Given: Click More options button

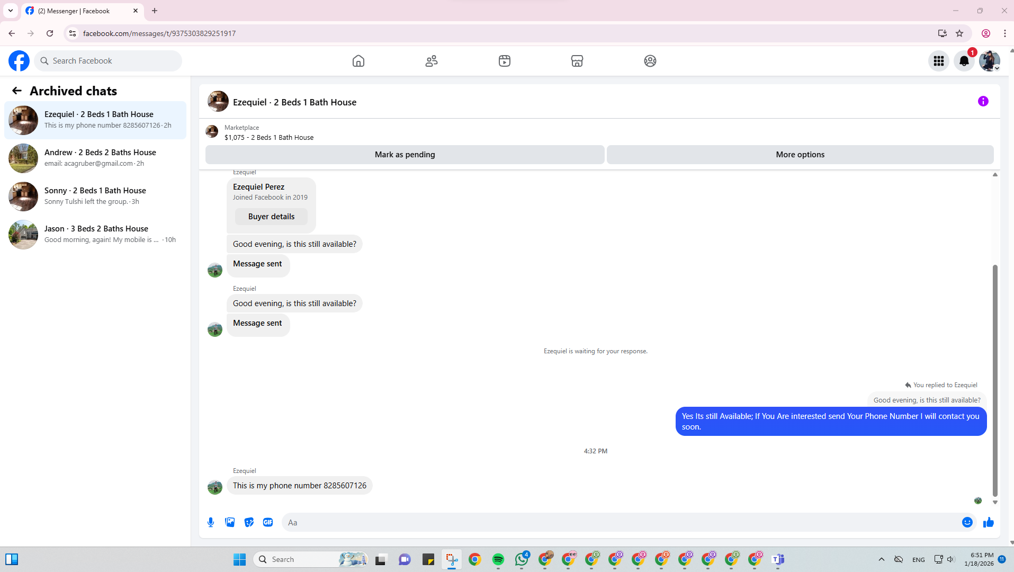Looking at the screenshot, I should pyautogui.click(x=800, y=155).
